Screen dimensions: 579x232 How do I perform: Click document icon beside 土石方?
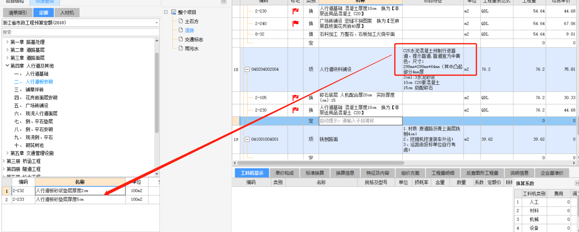(x=181, y=21)
